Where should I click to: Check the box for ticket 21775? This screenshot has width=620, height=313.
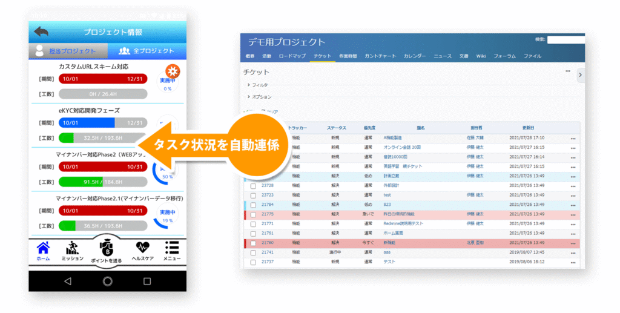(x=254, y=214)
